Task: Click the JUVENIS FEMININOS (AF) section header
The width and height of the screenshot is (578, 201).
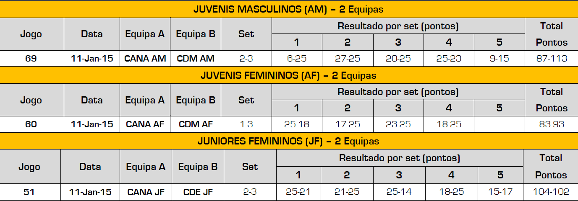Action: click(288, 76)
